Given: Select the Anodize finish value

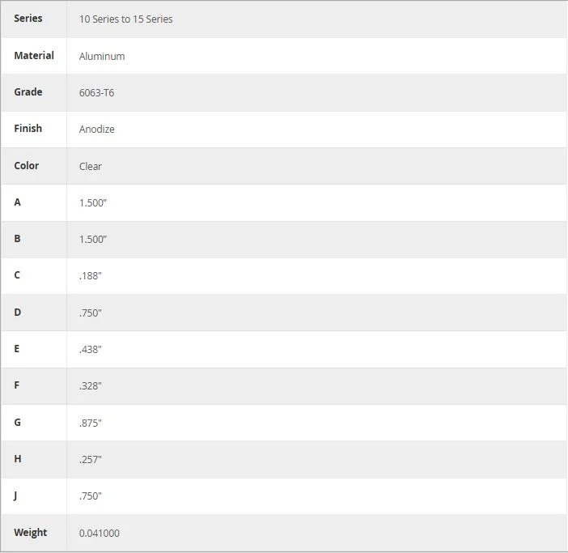Looking at the screenshot, I should 97,130.
